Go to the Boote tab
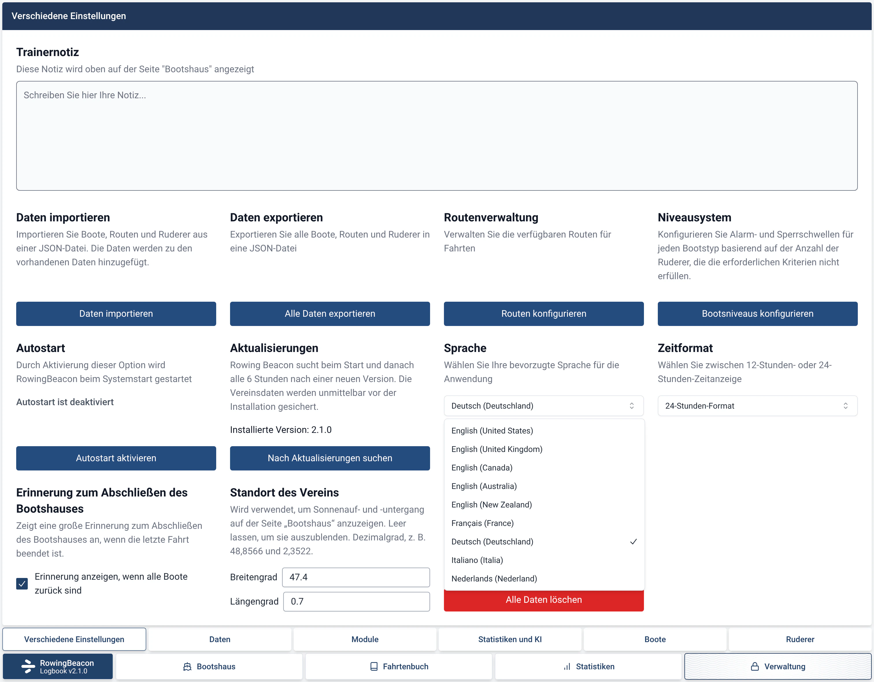The image size is (874, 682). [655, 639]
